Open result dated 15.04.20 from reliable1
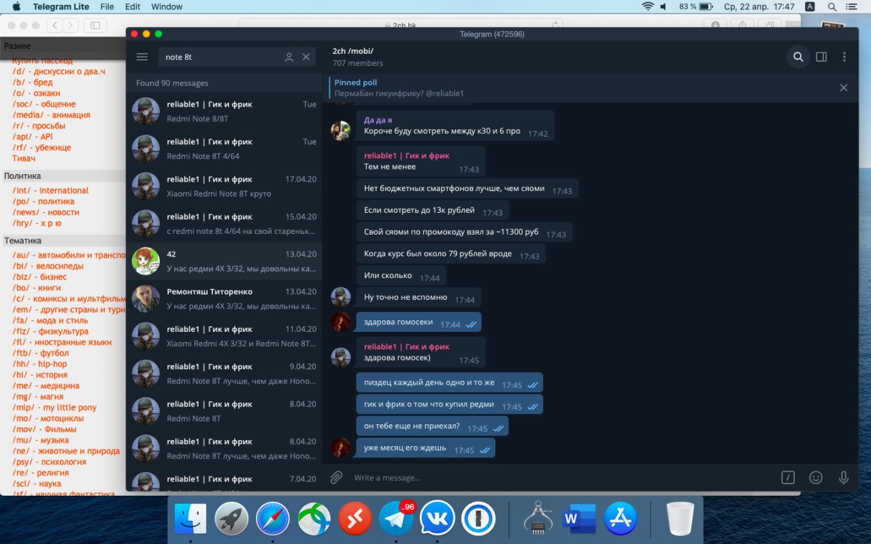This screenshot has height=544, width=871. [x=224, y=224]
